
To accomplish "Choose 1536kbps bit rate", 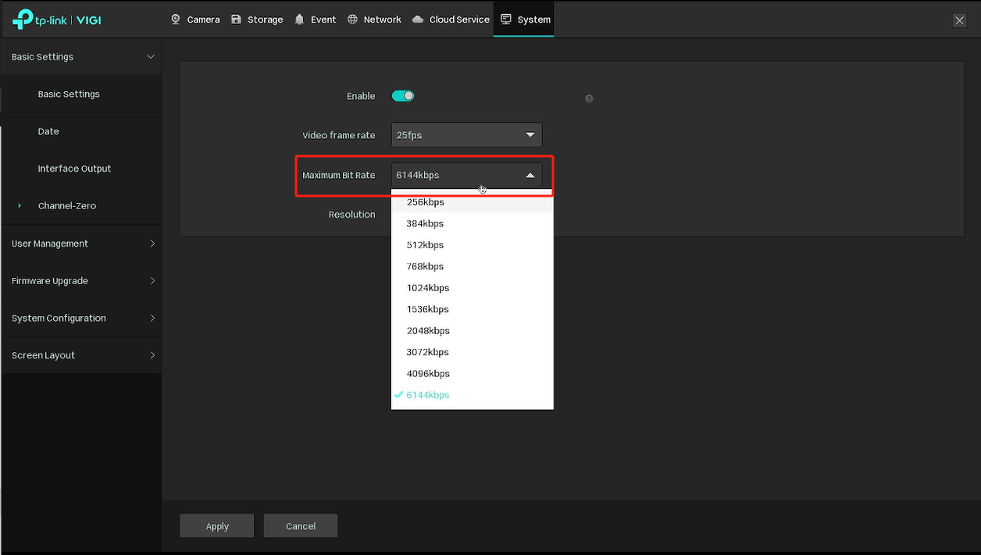I will coord(473,309).
